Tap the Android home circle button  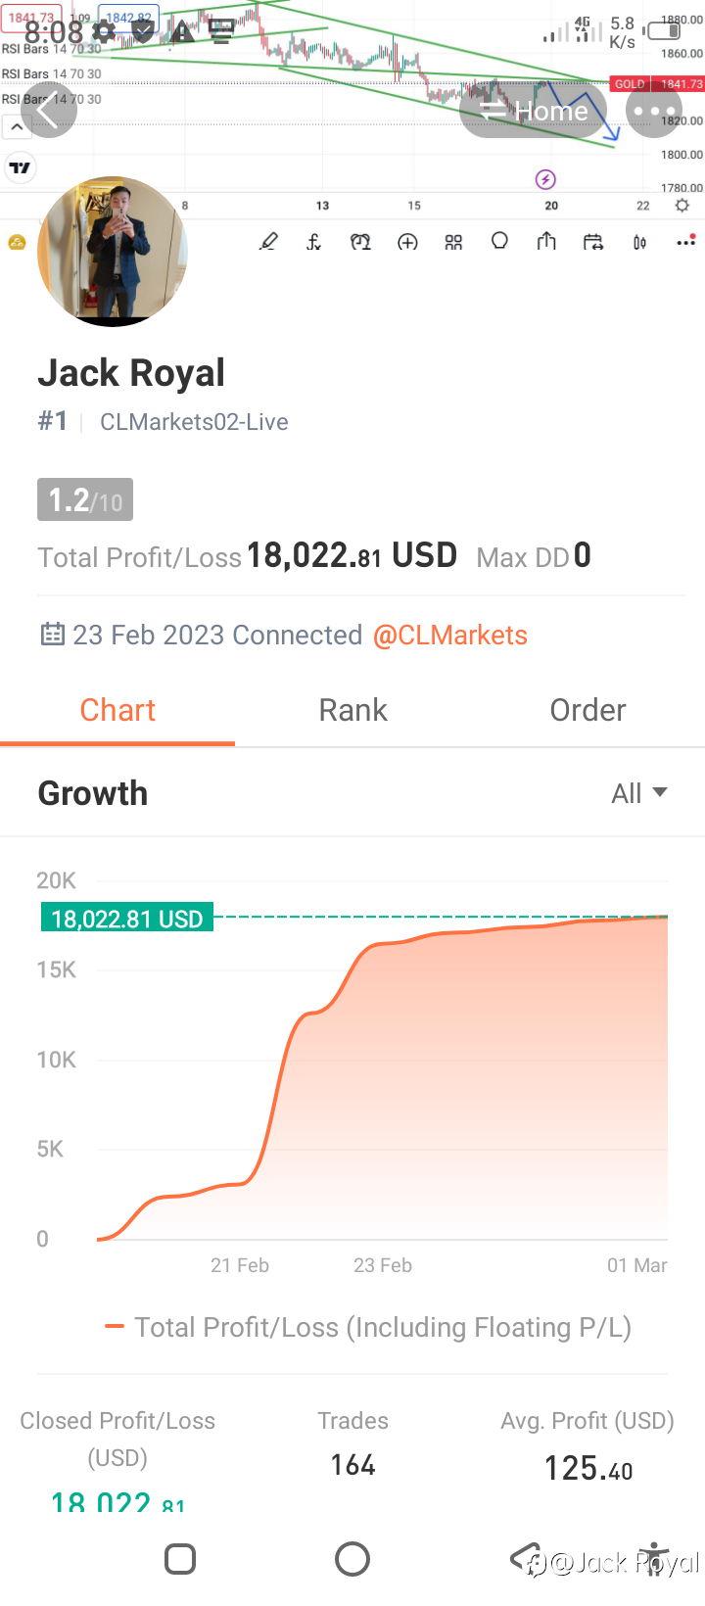coord(352,1559)
